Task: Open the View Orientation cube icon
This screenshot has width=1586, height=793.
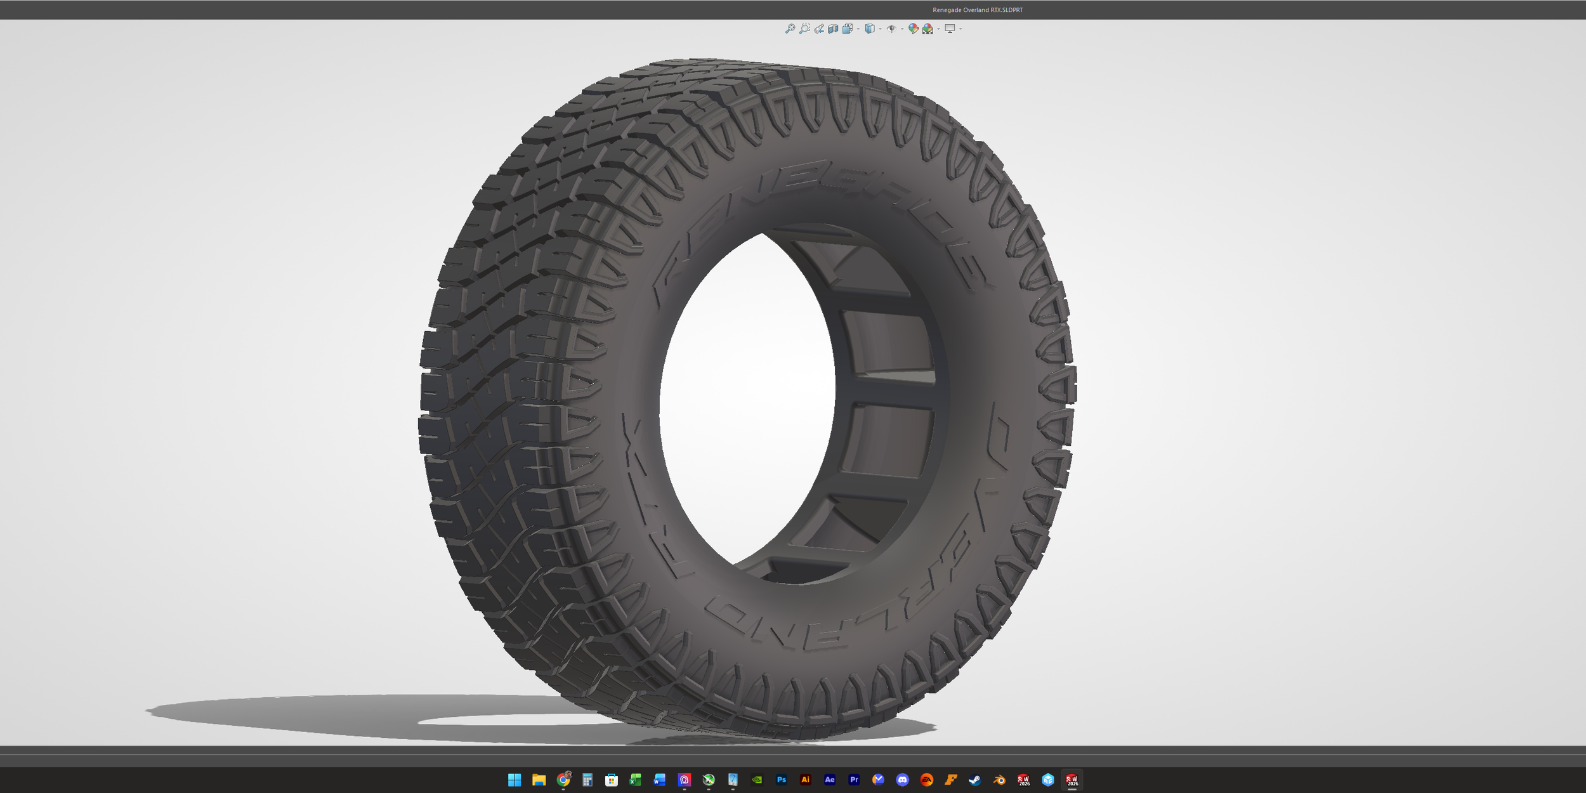Action: [x=848, y=29]
